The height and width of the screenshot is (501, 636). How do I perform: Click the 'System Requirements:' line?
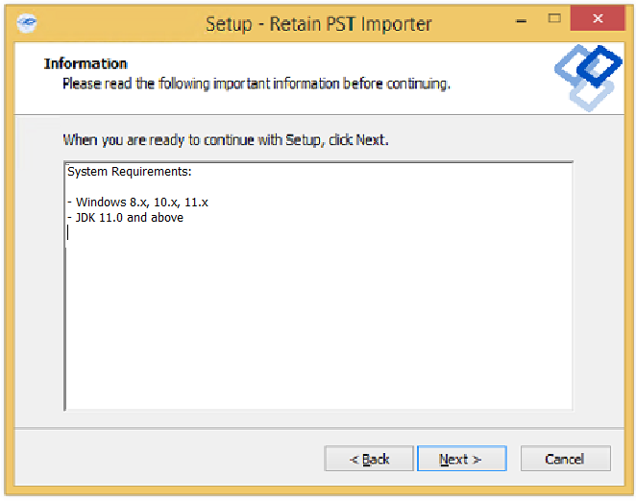(130, 172)
